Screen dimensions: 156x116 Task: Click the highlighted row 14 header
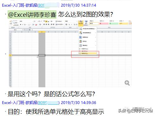10,55
